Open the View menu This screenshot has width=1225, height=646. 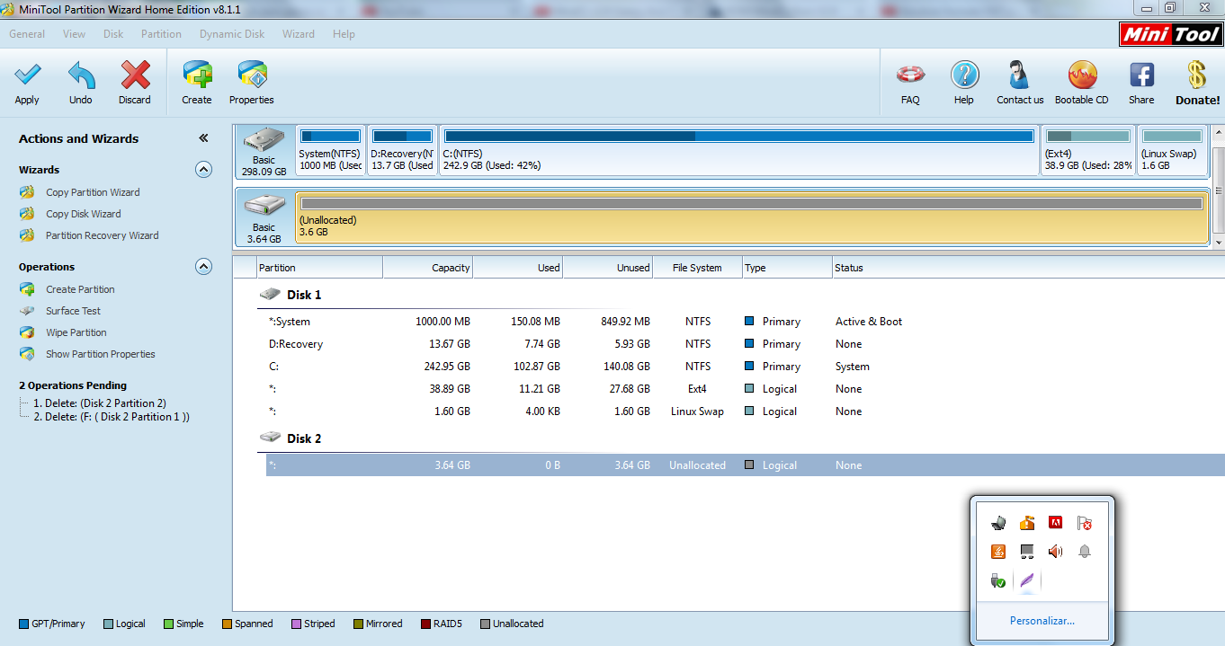click(x=75, y=34)
